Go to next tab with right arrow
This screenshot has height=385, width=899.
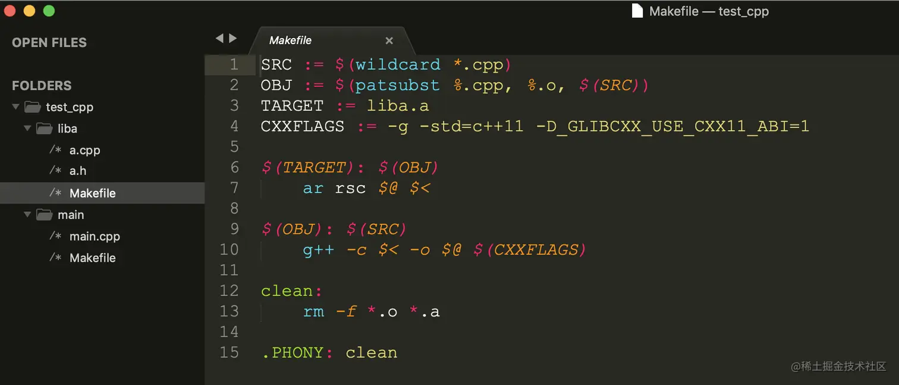pos(233,38)
